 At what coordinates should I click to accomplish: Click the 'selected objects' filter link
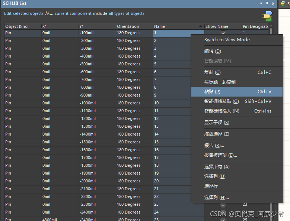(28, 13)
